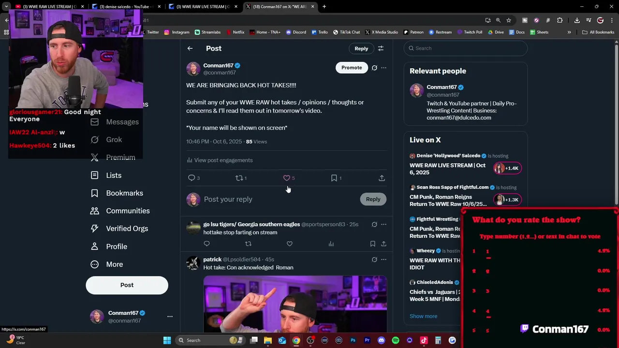
Task: Reply to the hottake farting comment
Action: [206, 244]
